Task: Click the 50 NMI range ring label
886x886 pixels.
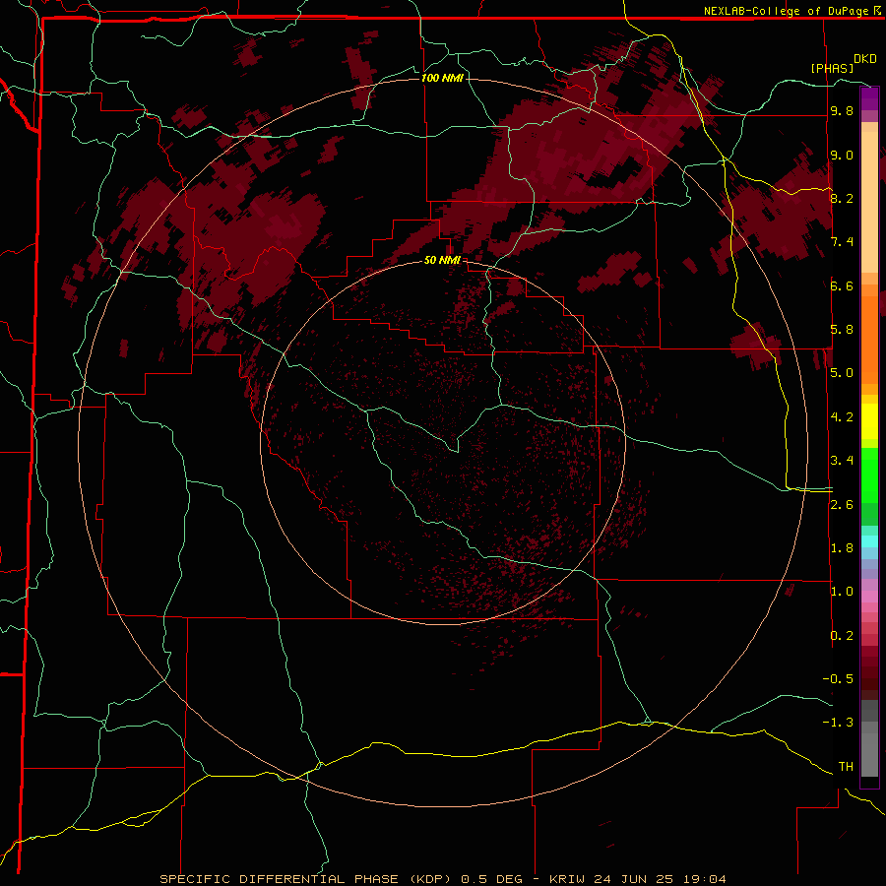Action: click(x=442, y=260)
